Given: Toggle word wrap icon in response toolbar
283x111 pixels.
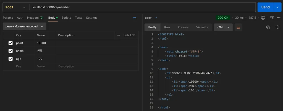Looking at the screenshot, I should tap(239, 27).
